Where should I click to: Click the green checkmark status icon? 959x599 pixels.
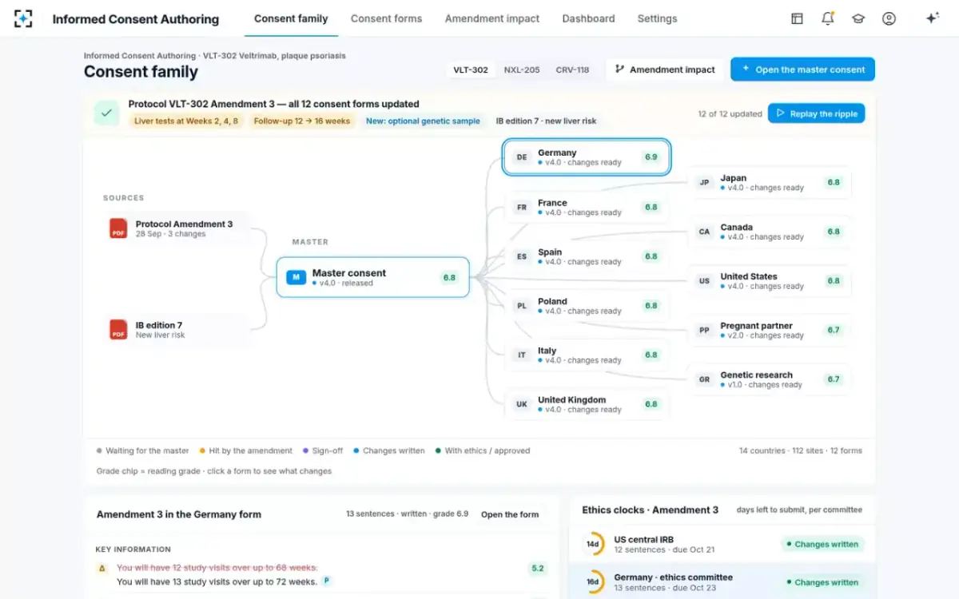point(106,113)
